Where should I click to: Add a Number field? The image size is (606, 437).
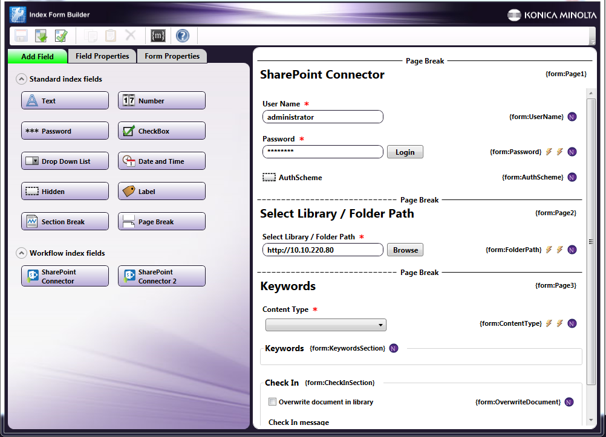coord(161,100)
